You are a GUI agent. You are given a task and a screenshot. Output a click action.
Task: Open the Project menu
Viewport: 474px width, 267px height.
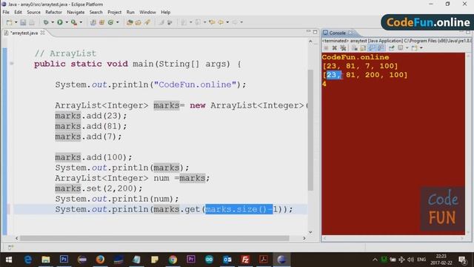click(x=114, y=12)
